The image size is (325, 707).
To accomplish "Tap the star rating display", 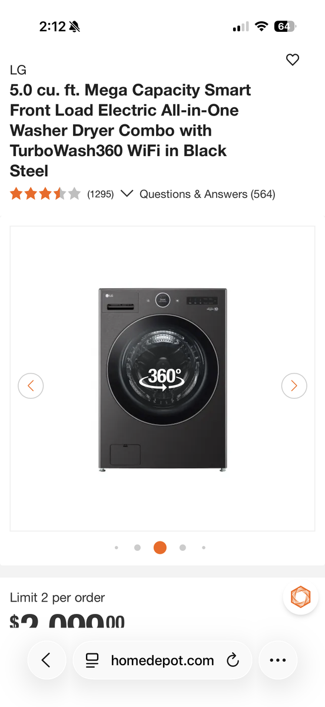I will tap(45, 194).
